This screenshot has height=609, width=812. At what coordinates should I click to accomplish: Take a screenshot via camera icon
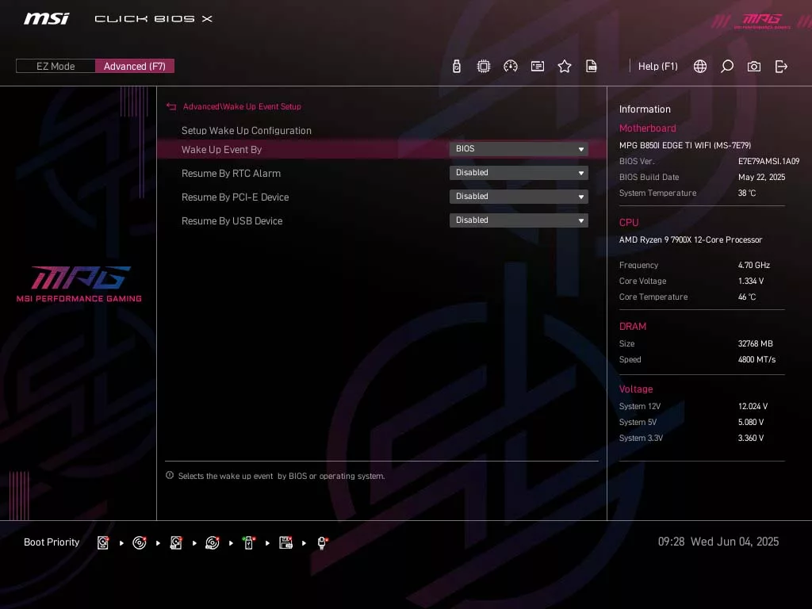pos(754,67)
